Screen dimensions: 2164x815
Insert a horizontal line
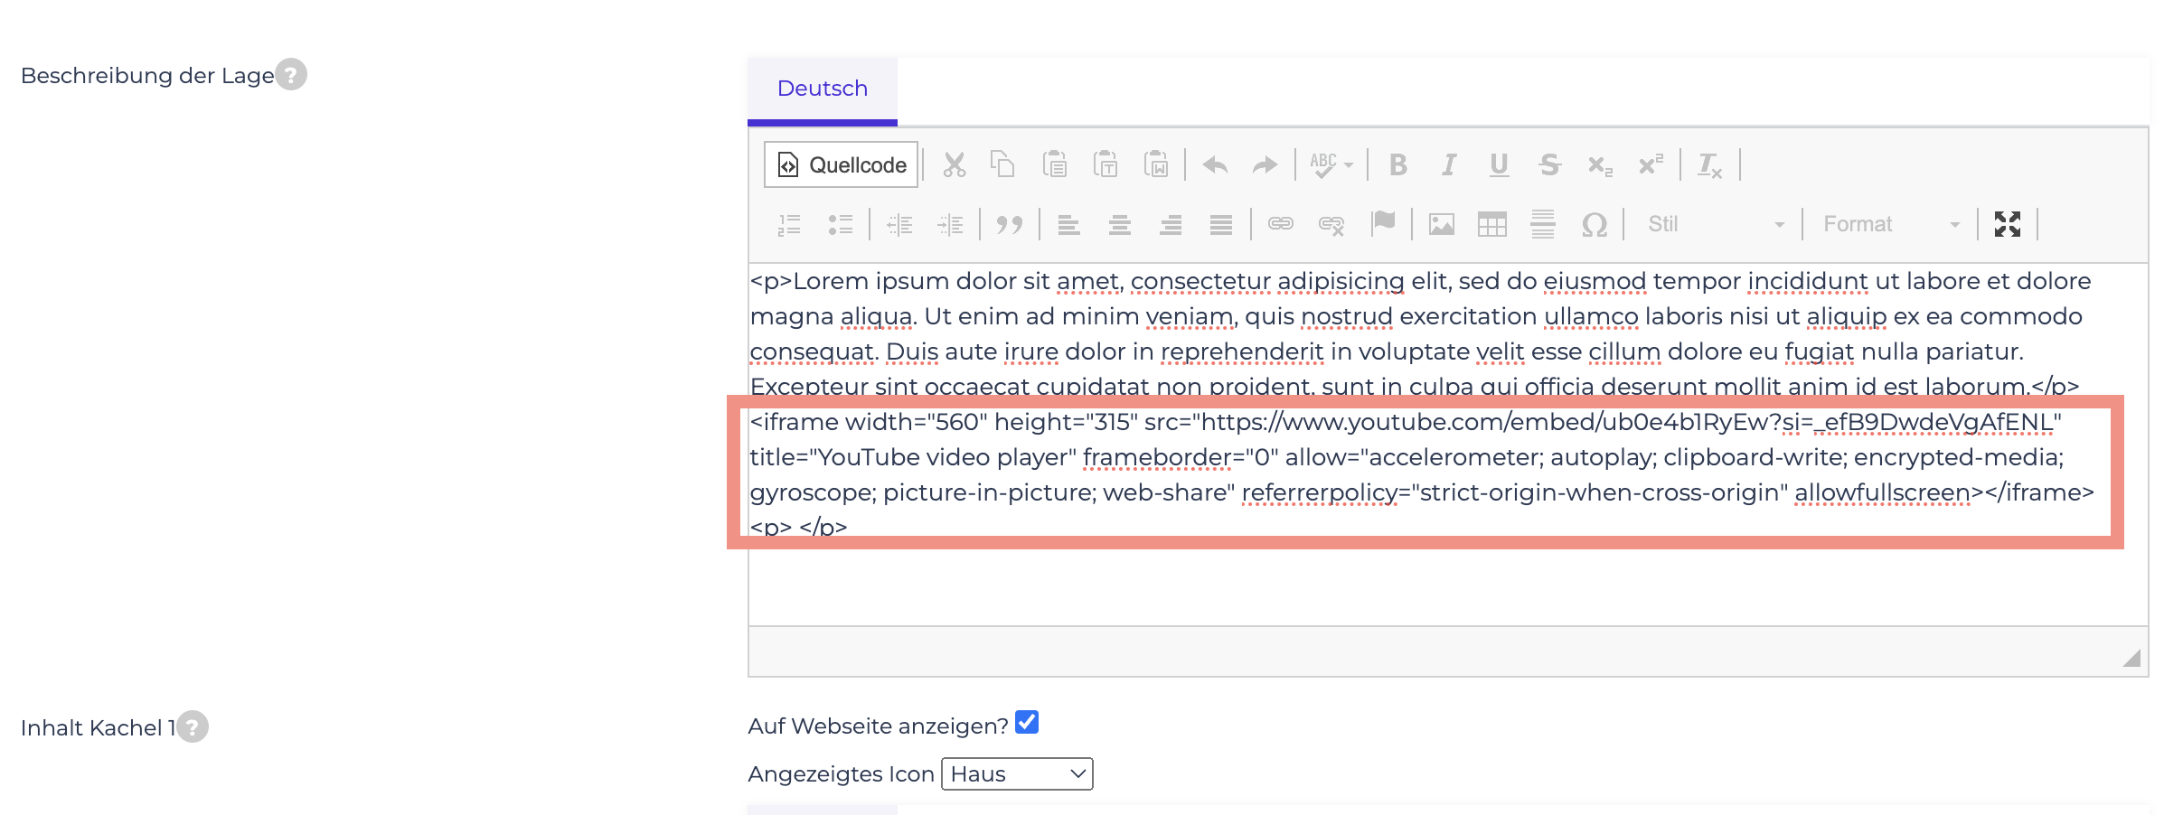click(1543, 224)
